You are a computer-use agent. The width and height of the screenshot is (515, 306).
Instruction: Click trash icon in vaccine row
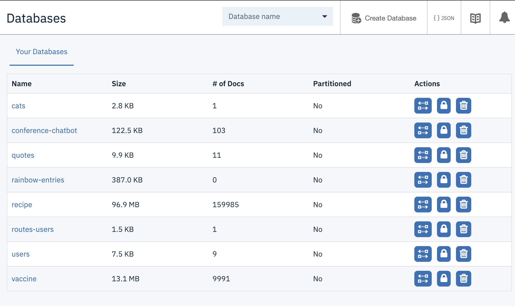click(463, 279)
